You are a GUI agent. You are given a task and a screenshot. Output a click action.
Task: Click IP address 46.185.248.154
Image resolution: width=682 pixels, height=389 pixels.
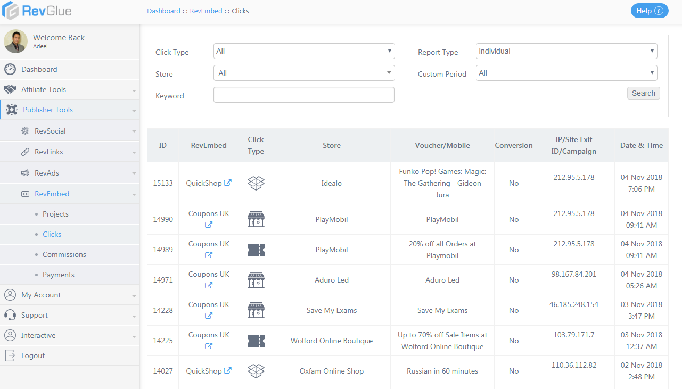click(574, 304)
